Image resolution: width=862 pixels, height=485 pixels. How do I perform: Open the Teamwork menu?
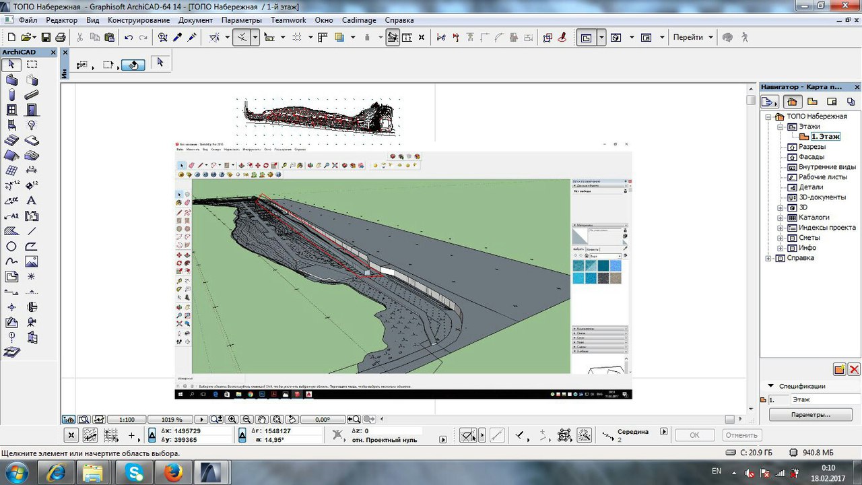click(x=288, y=20)
